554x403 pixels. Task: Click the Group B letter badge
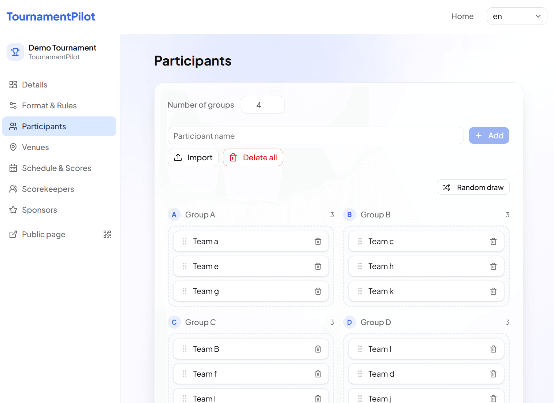(350, 215)
